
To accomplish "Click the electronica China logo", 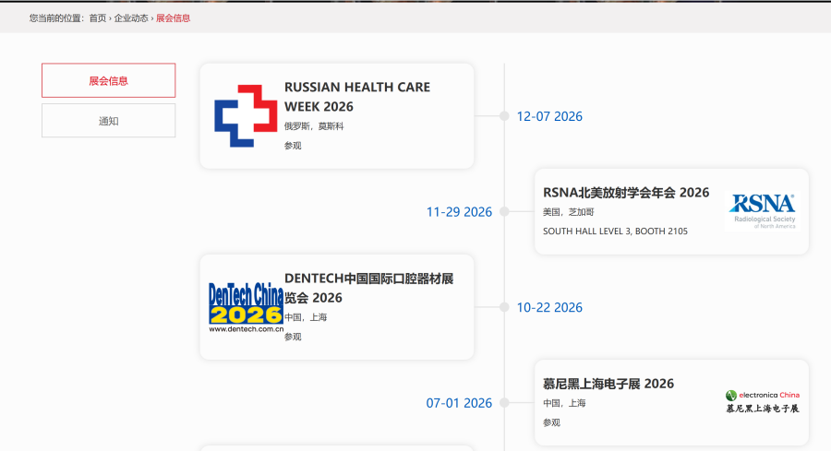I will pyautogui.click(x=763, y=402).
